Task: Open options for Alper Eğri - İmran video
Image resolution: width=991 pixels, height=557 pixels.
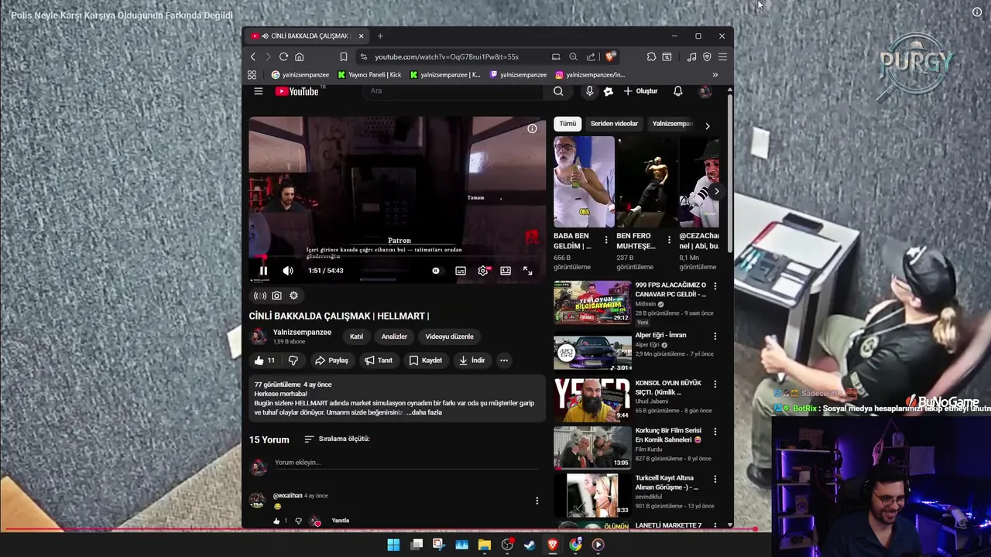Action: pyautogui.click(x=715, y=337)
